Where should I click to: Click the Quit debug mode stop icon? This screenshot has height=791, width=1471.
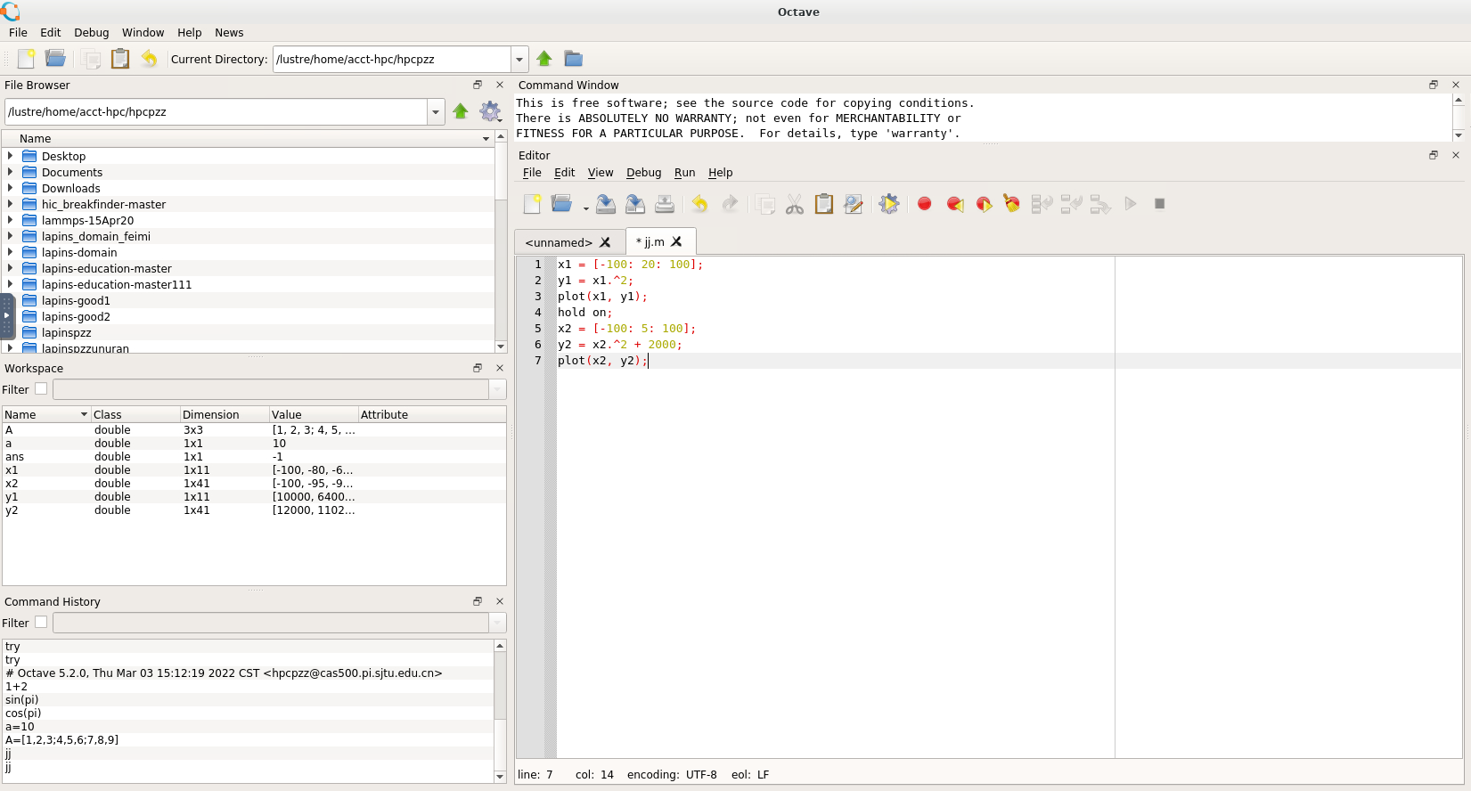(1159, 204)
